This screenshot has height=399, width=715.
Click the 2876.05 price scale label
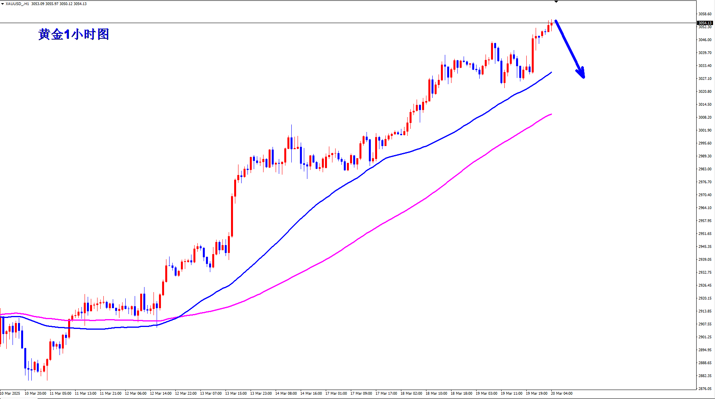(x=705, y=388)
